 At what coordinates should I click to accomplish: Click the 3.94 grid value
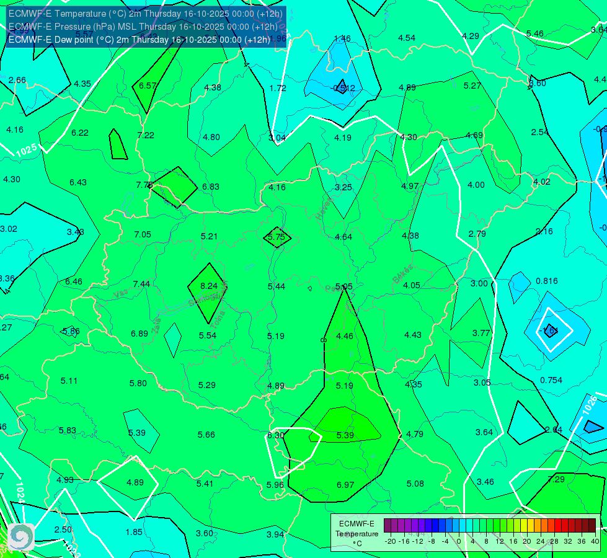pyautogui.click(x=275, y=535)
